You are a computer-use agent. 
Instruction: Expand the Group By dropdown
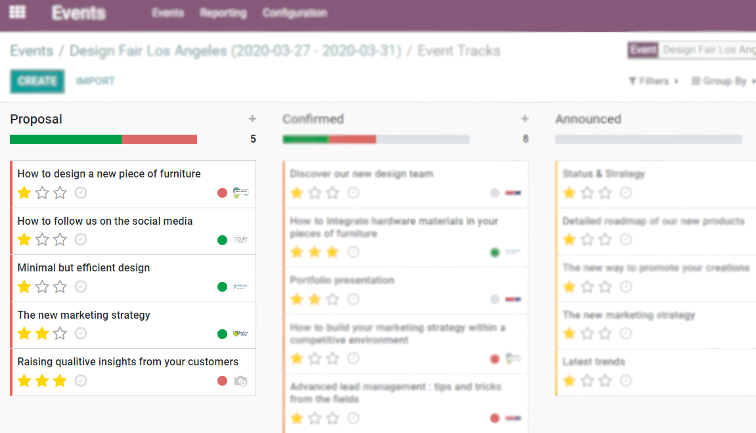(723, 81)
